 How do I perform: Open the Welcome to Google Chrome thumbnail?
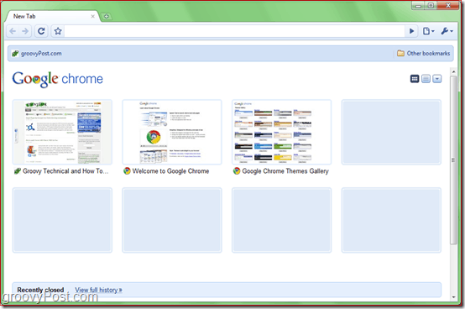click(x=172, y=133)
